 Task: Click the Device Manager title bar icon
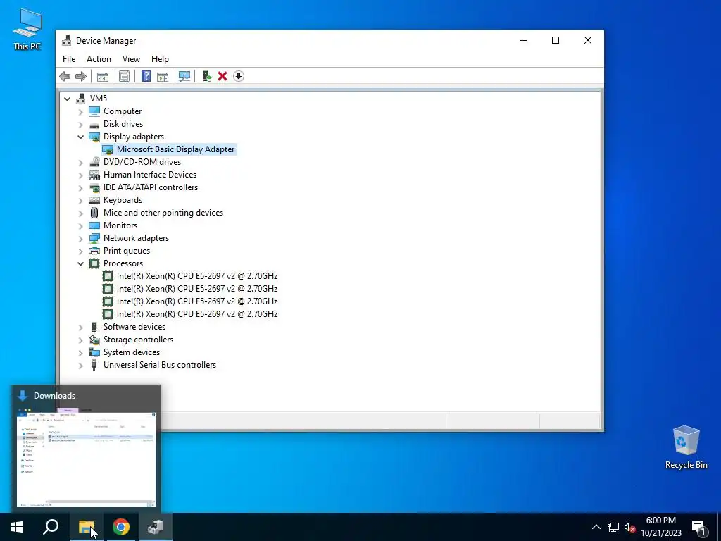click(x=67, y=40)
